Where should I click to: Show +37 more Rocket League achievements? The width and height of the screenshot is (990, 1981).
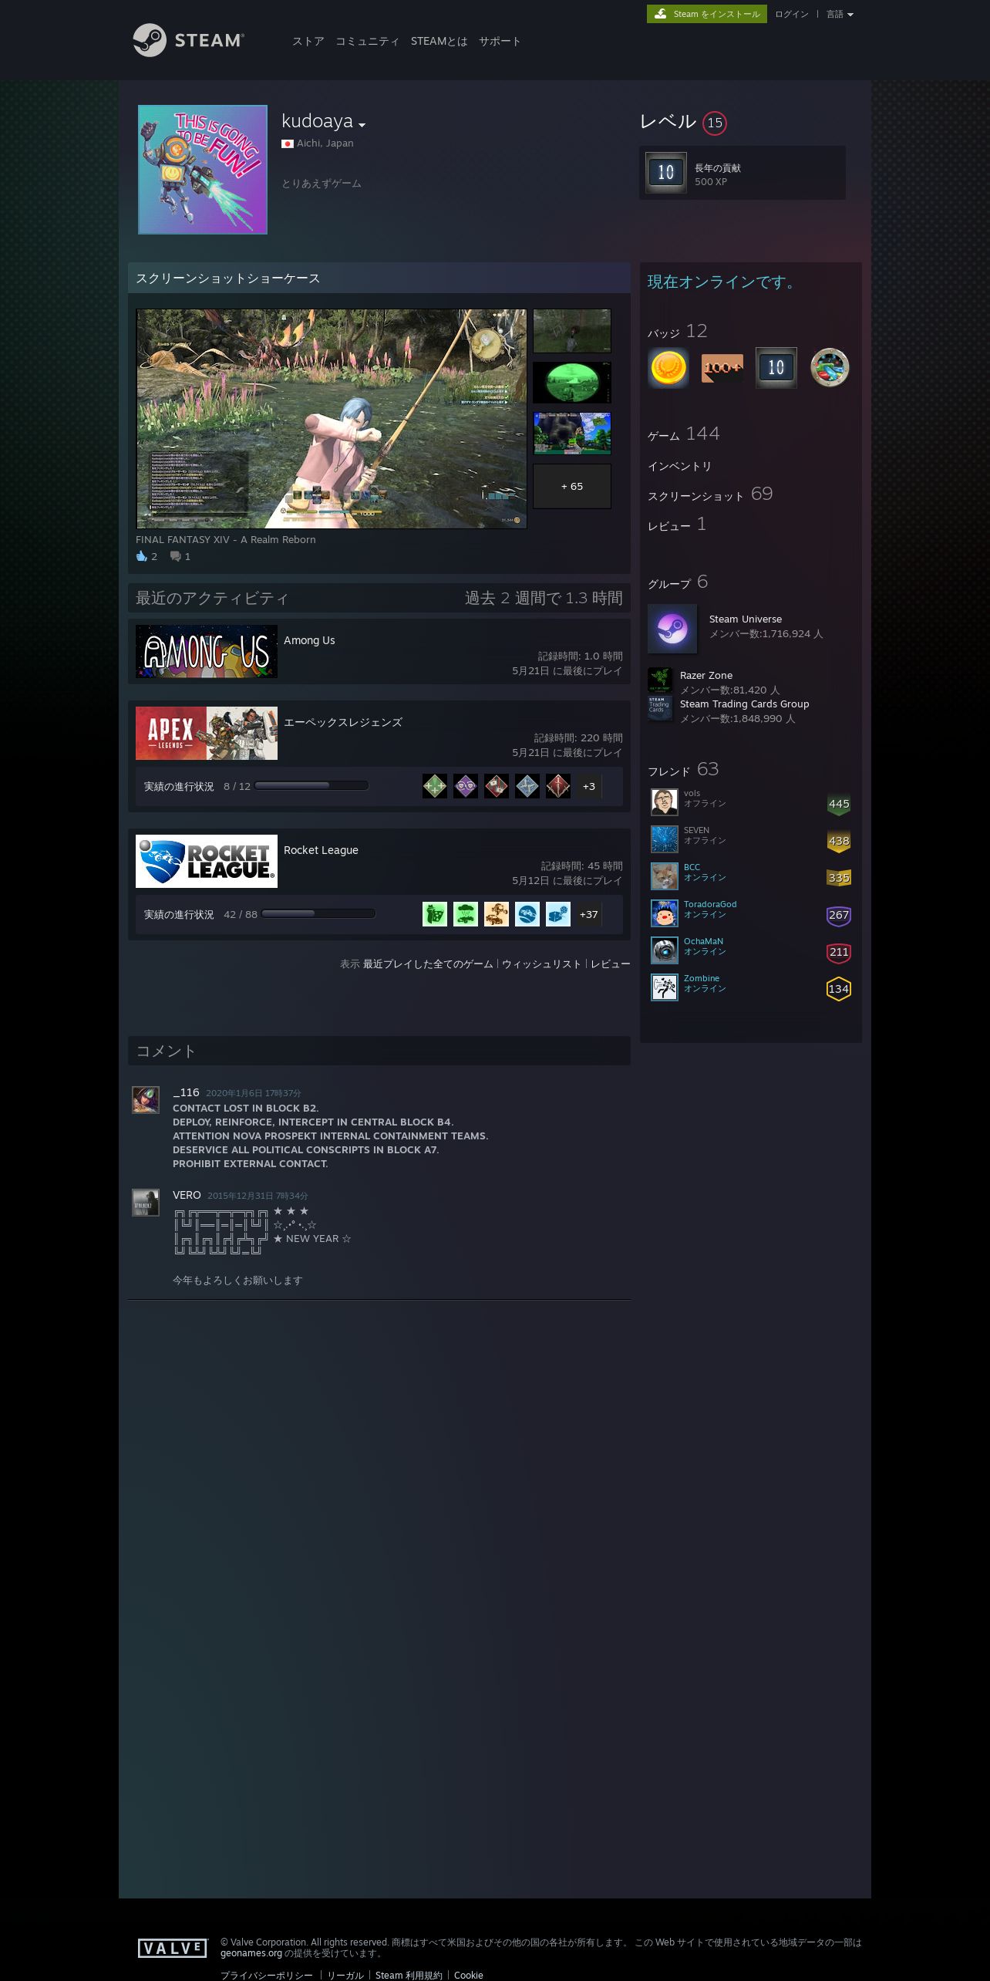click(589, 914)
